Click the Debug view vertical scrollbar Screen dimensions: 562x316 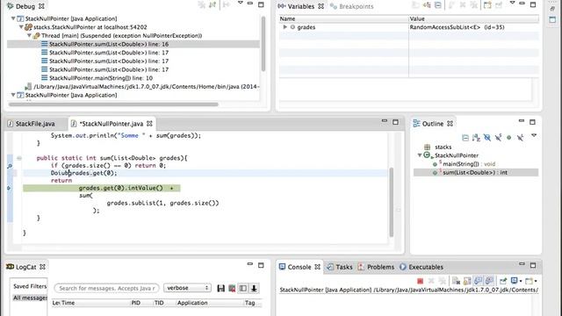263,44
